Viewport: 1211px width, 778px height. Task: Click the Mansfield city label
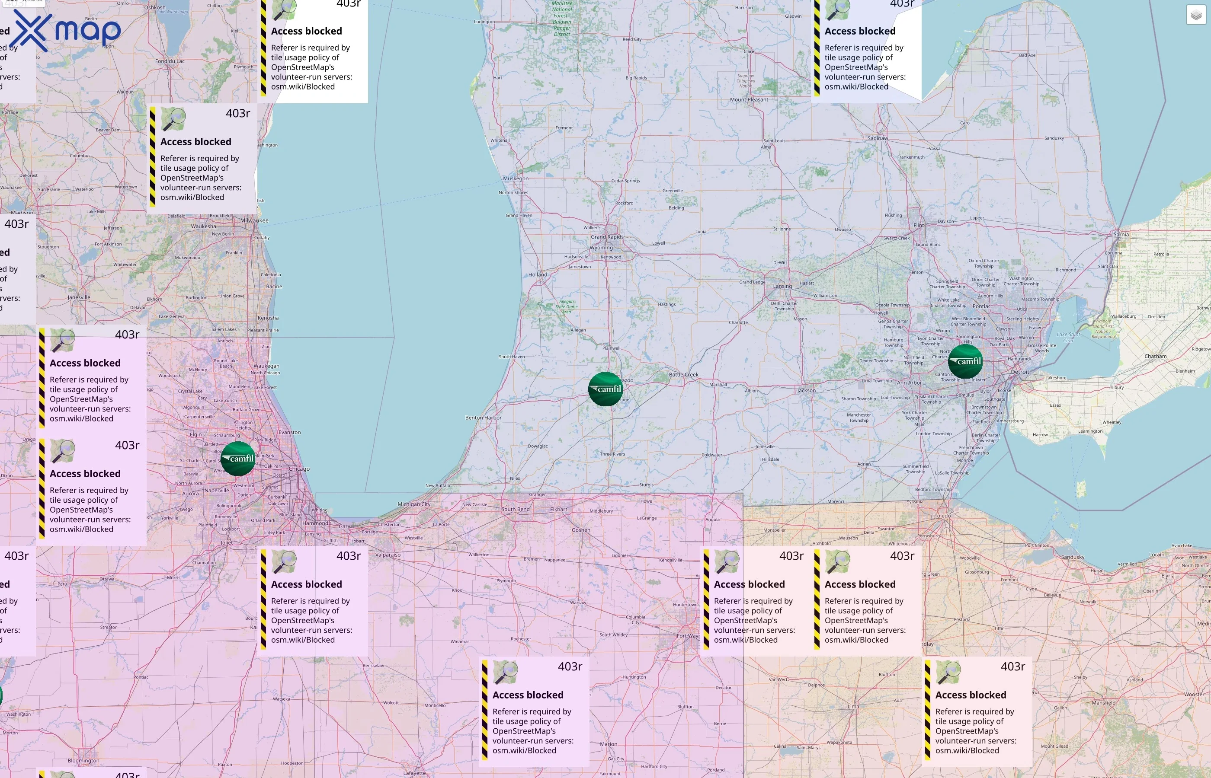(1103, 703)
